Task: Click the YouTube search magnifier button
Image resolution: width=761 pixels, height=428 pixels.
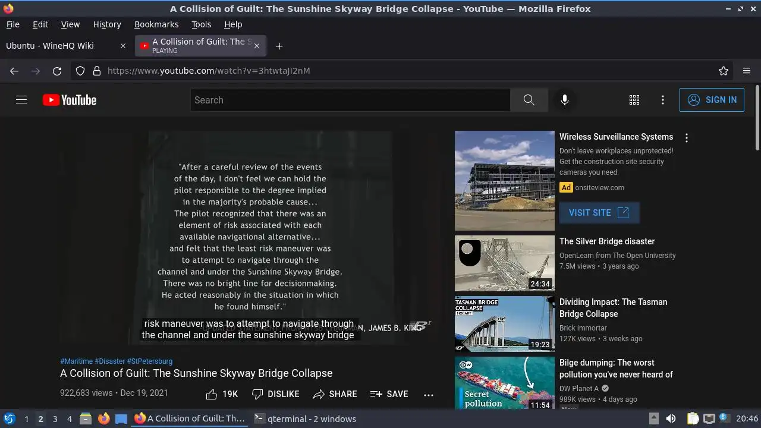Action: (x=529, y=100)
